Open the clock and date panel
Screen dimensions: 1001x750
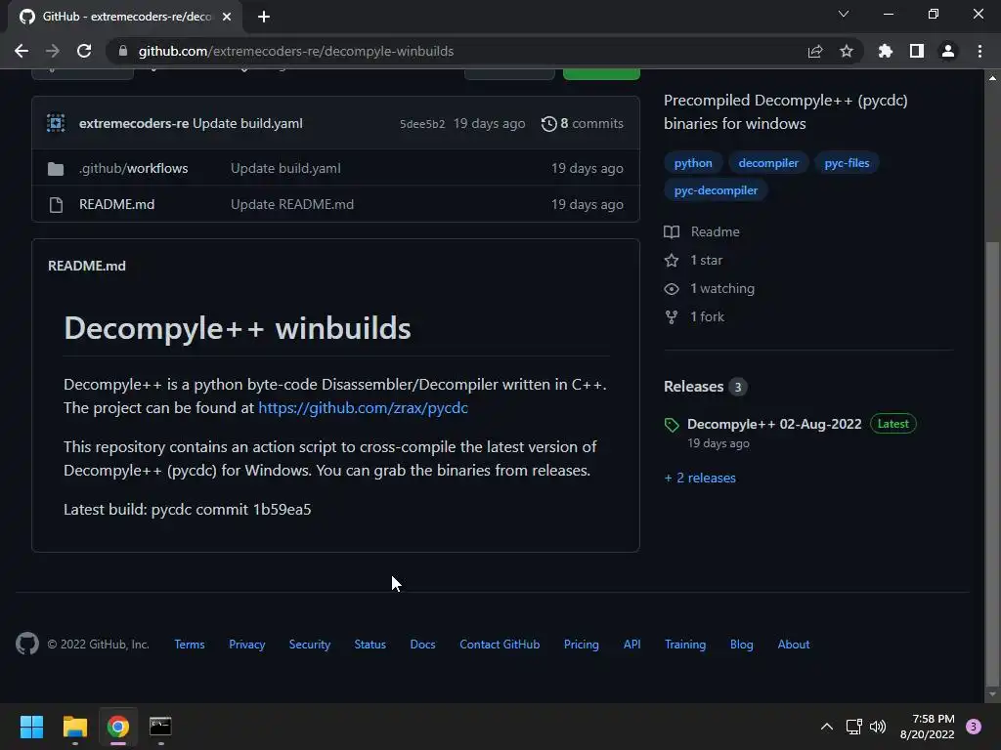(927, 727)
